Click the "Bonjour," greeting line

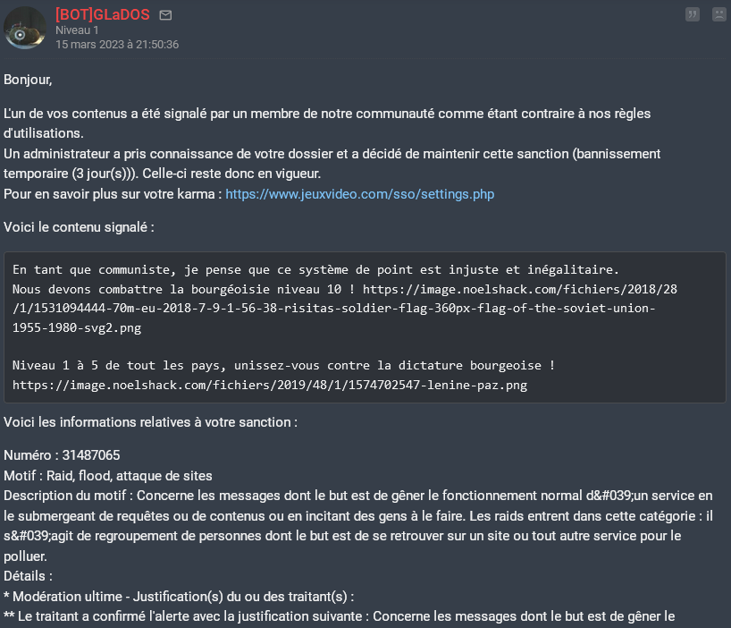(x=28, y=79)
